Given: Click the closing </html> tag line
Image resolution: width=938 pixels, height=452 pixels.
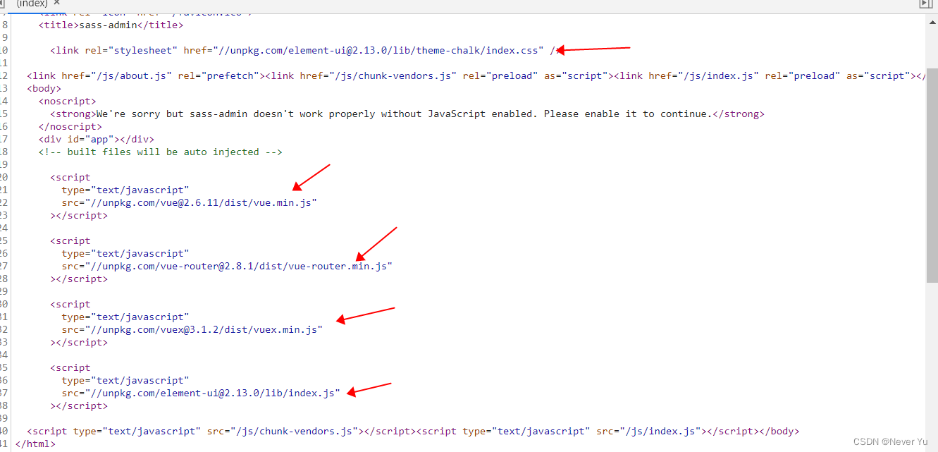Looking at the screenshot, I should click(x=35, y=444).
